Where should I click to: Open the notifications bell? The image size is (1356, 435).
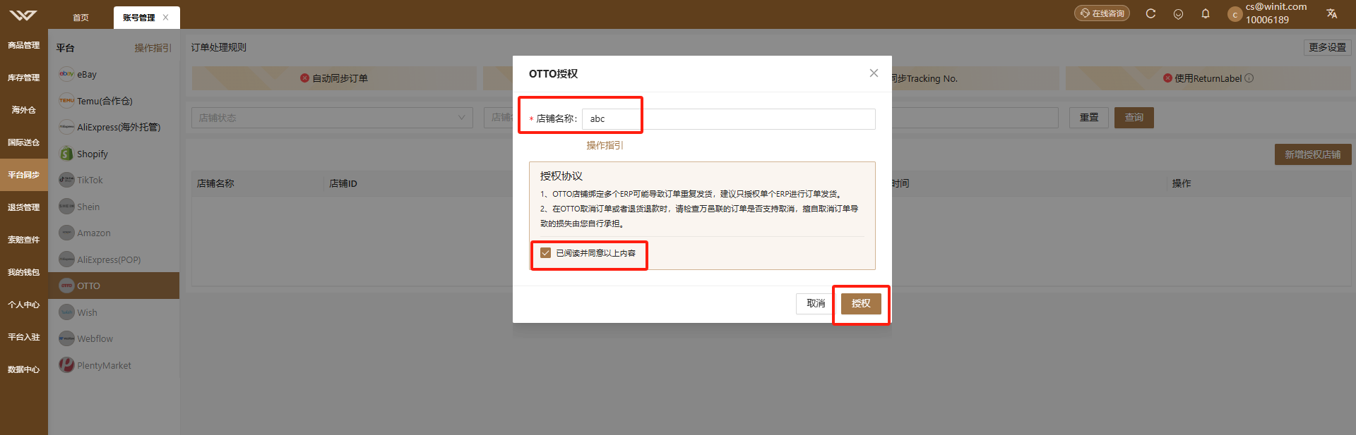1206,13
